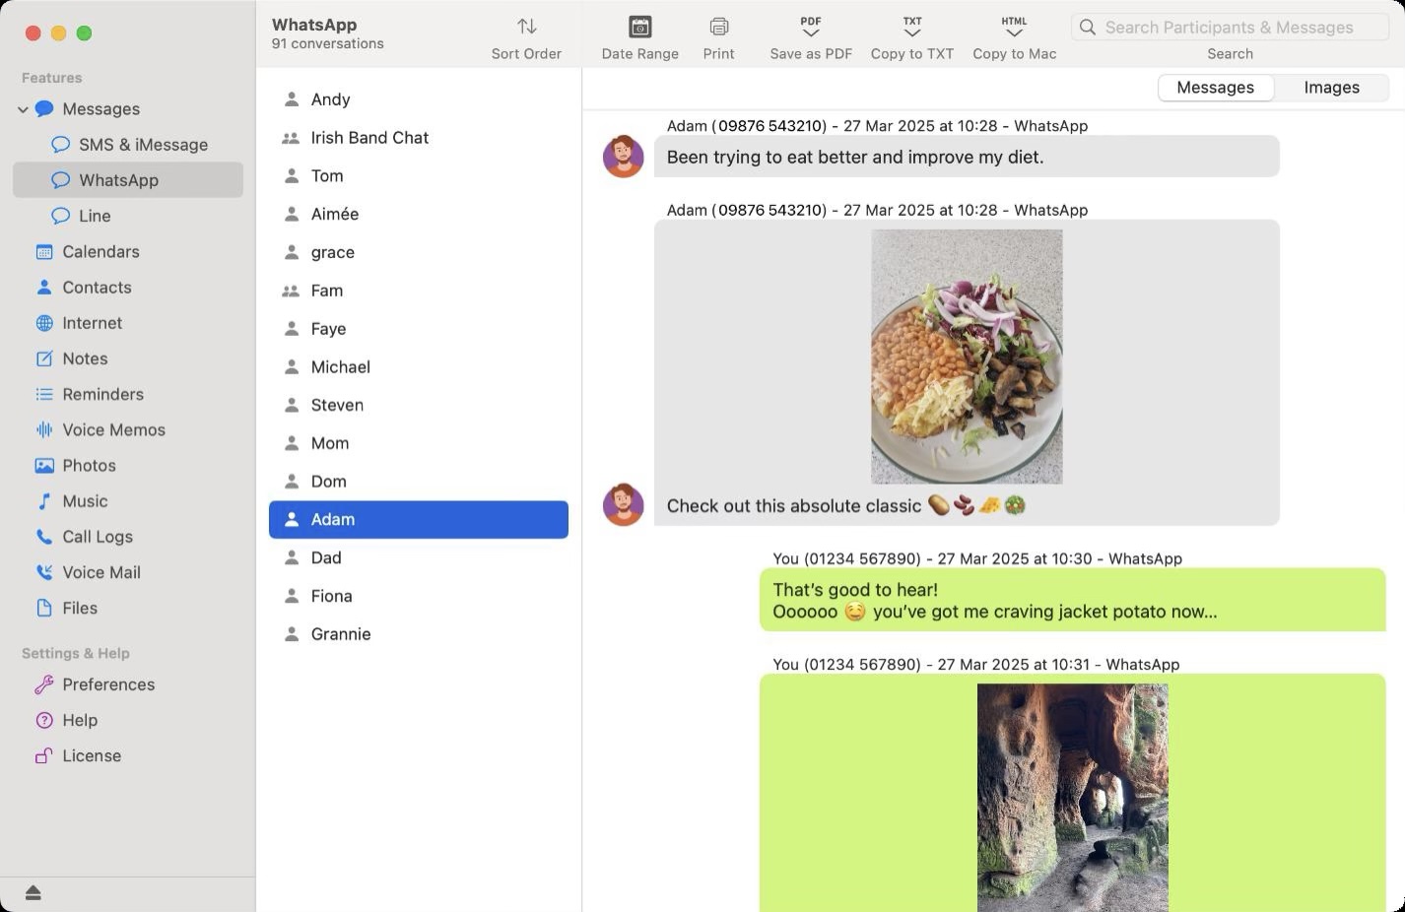
Task: Open Voice Memos from the sidebar icon
Action: (x=43, y=429)
